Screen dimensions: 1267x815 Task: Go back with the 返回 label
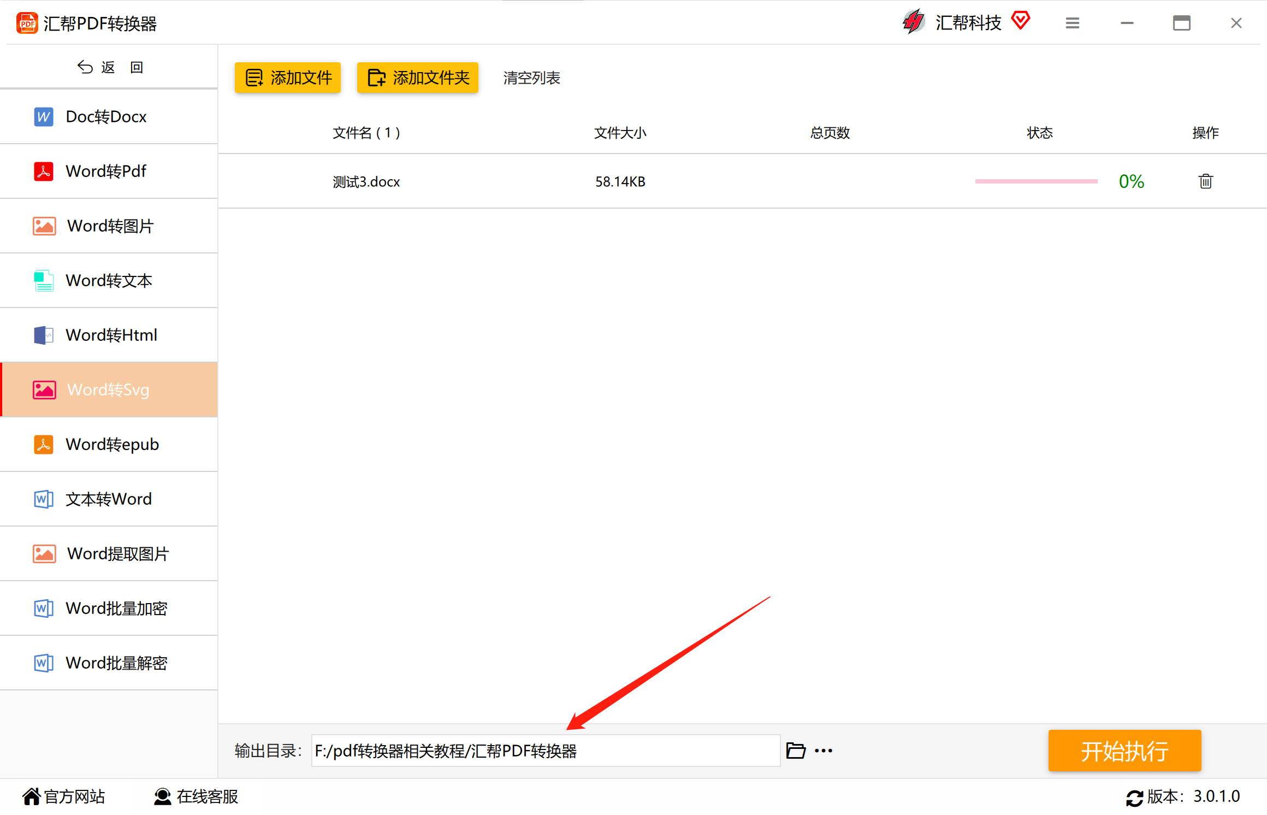click(122, 67)
